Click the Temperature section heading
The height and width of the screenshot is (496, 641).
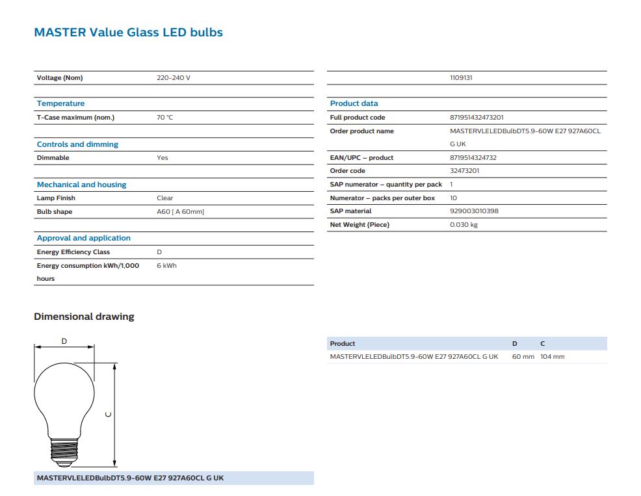[x=60, y=103]
